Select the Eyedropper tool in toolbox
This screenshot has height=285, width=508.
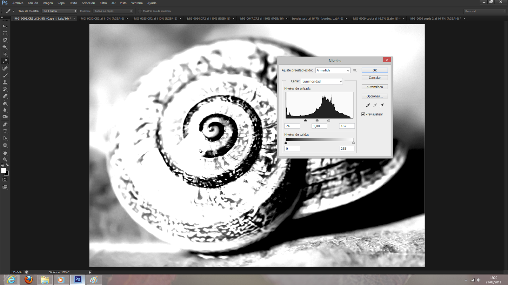point(5,61)
